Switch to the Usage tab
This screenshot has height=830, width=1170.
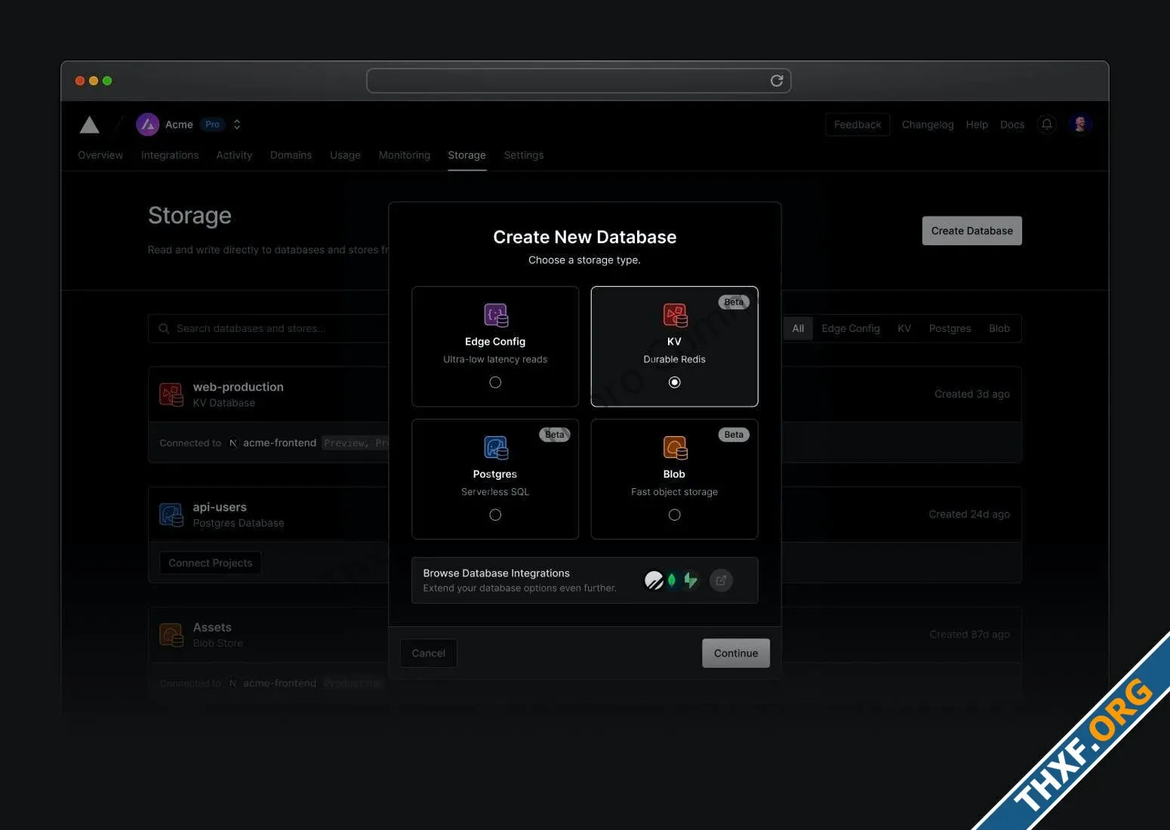[345, 155]
